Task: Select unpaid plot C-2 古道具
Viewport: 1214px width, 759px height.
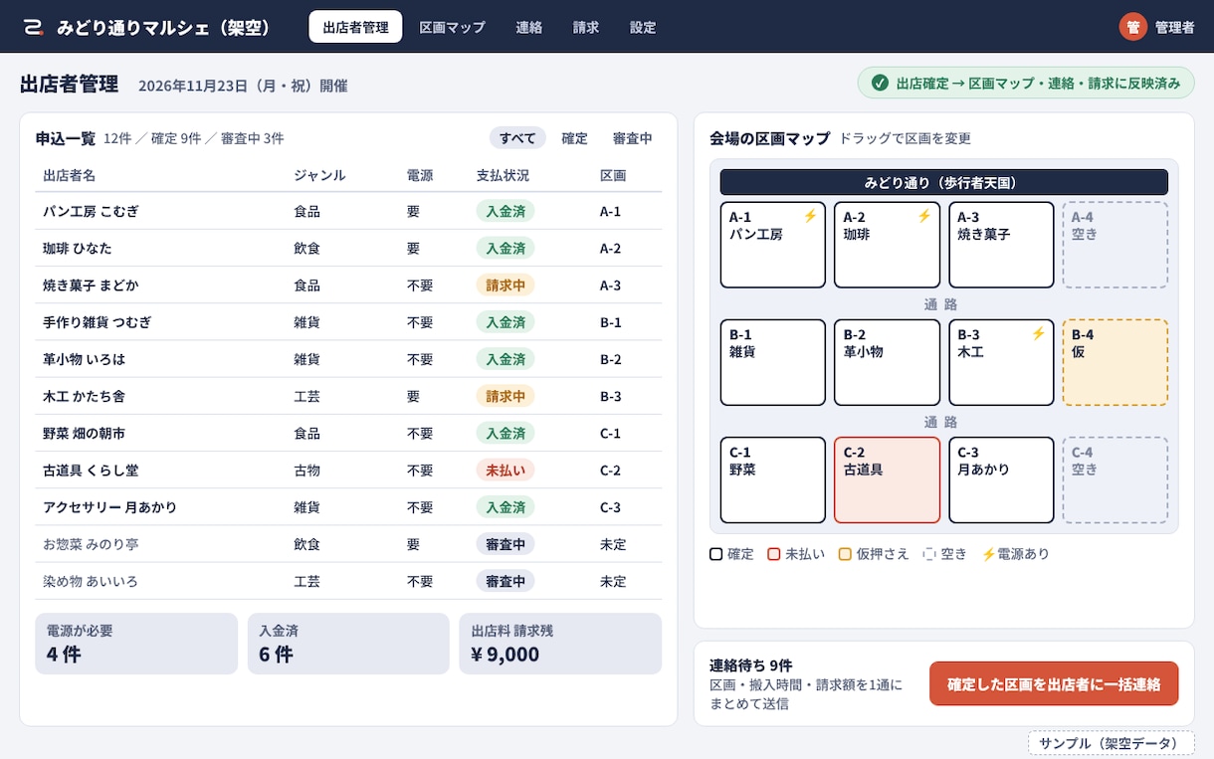Action: [x=887, y=479]
